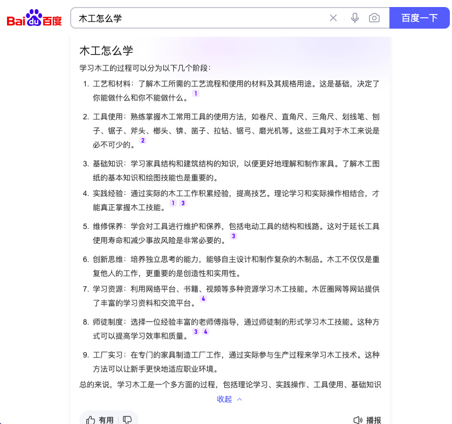Open citation 1 after 实践经验 item
452x424 pixels.
point(173,203)
